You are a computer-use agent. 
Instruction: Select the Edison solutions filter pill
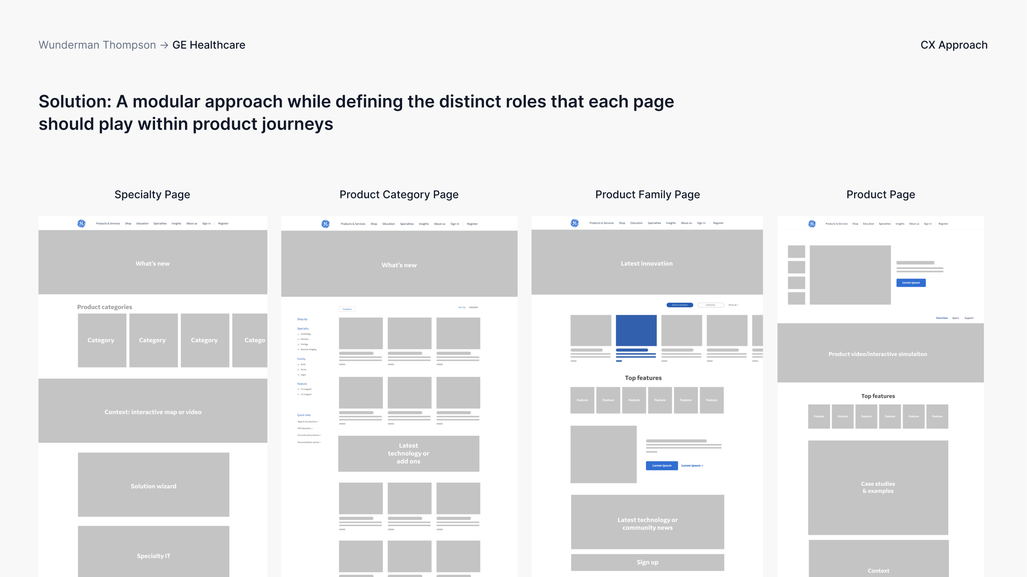[680, 305]
